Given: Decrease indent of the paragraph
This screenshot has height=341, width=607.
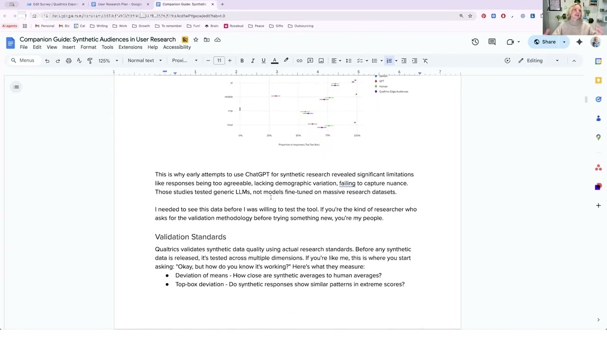Looking at the screenshot, I should (404, 61).
